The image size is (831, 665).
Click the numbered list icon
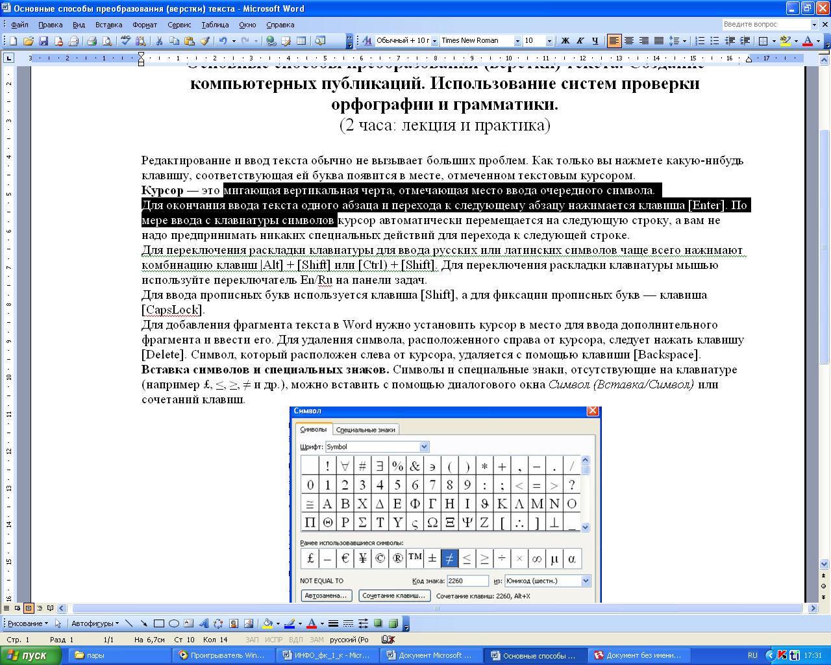click(699, 41)
